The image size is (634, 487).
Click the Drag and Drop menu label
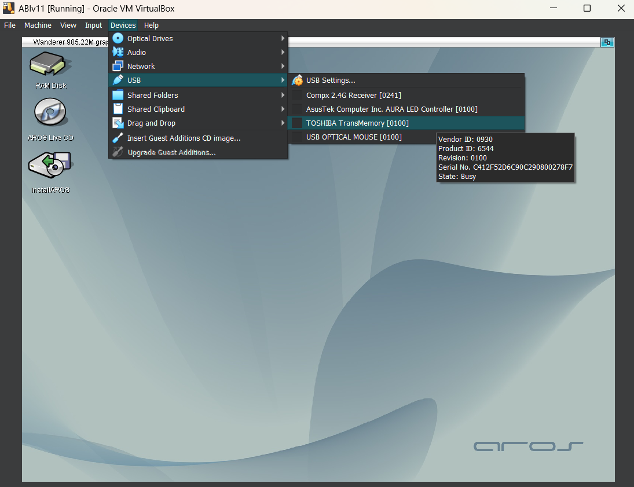point(151,123)
